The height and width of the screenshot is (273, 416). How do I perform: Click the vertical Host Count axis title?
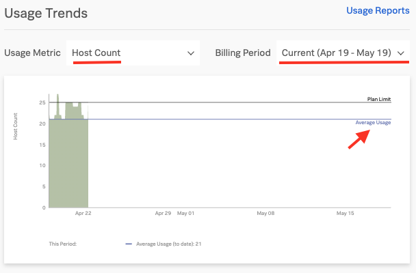pos(16,126)
